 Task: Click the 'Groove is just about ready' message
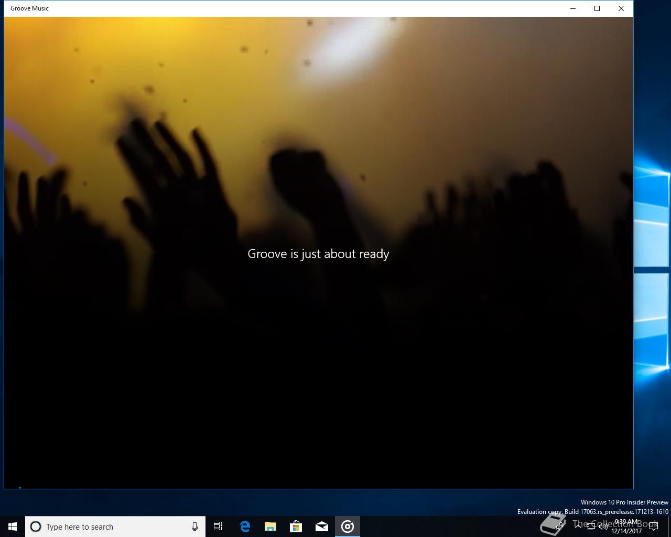(318, 254)
